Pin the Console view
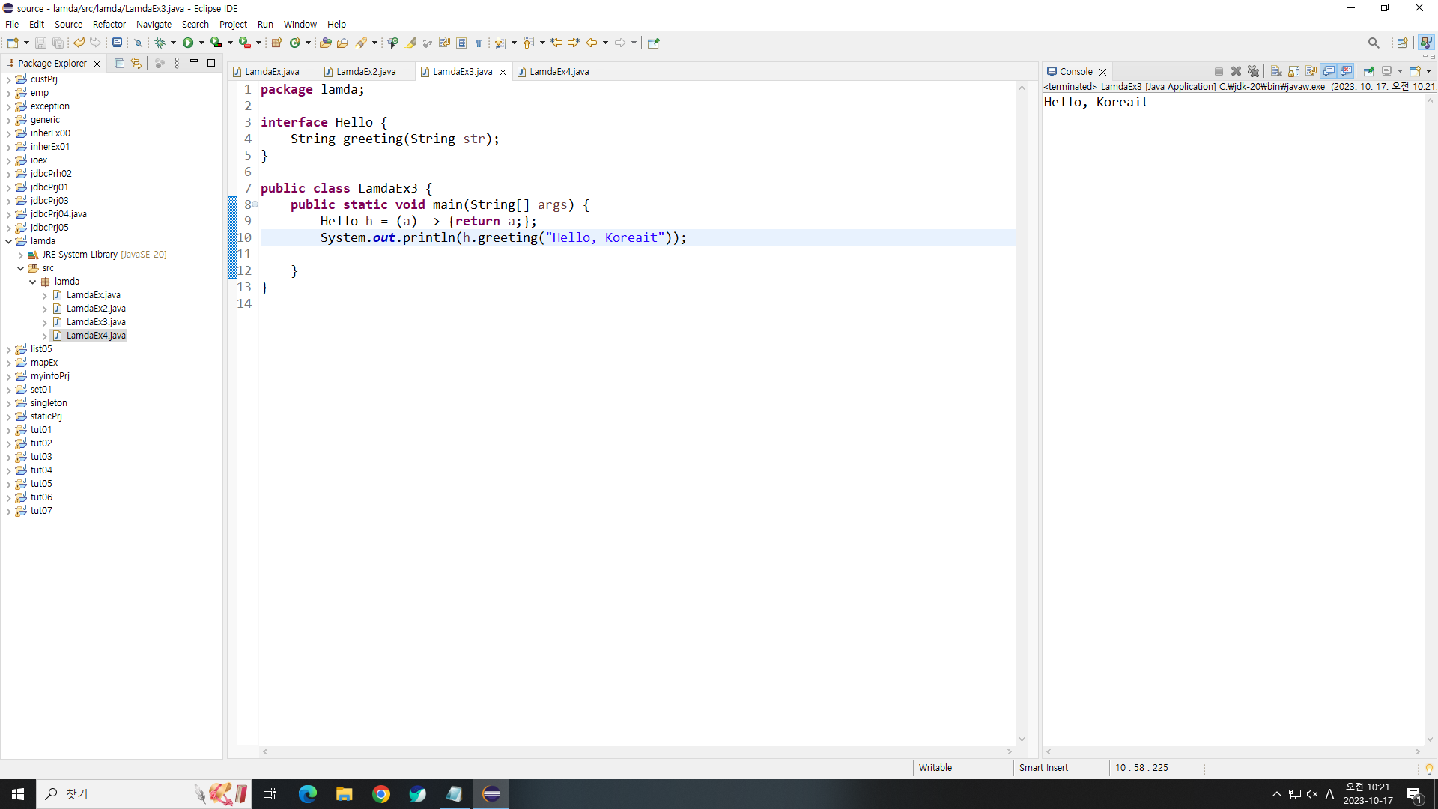 click(1368, 71)
